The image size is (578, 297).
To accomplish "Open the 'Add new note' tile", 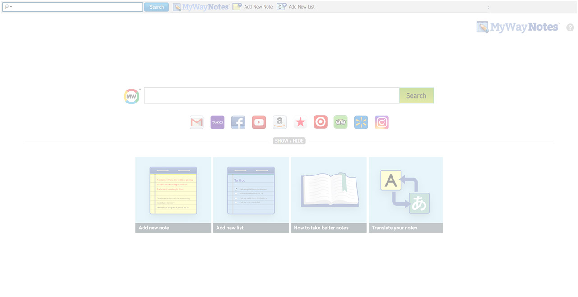I will click(x=173, y=195).
